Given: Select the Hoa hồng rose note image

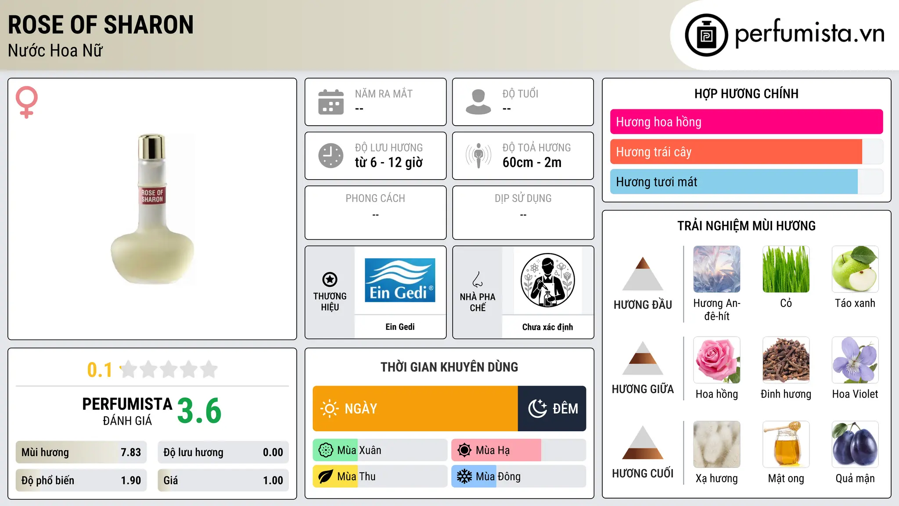Looking at the screenshot, I should pos(717,360).
